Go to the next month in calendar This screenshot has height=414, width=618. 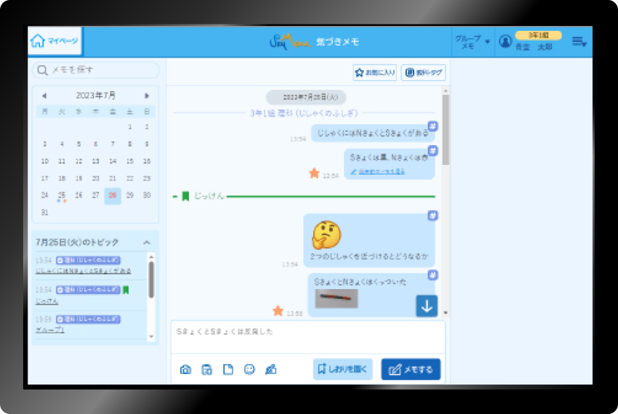147,95
